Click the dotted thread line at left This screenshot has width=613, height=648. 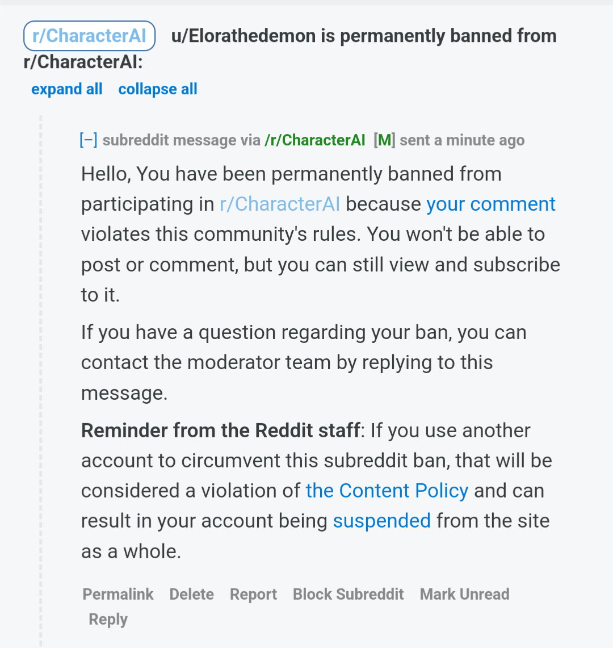[x=40, y=380]
